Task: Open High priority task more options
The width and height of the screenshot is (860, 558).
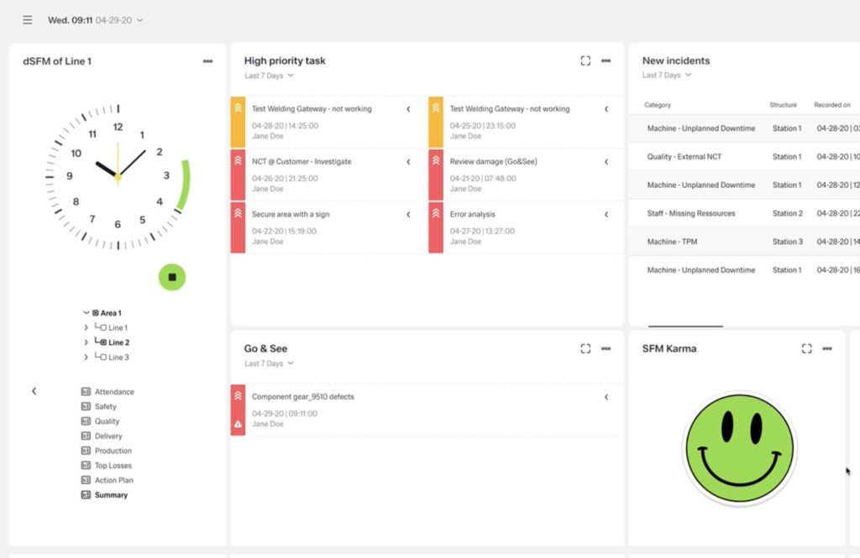Action: click(606, 61)
